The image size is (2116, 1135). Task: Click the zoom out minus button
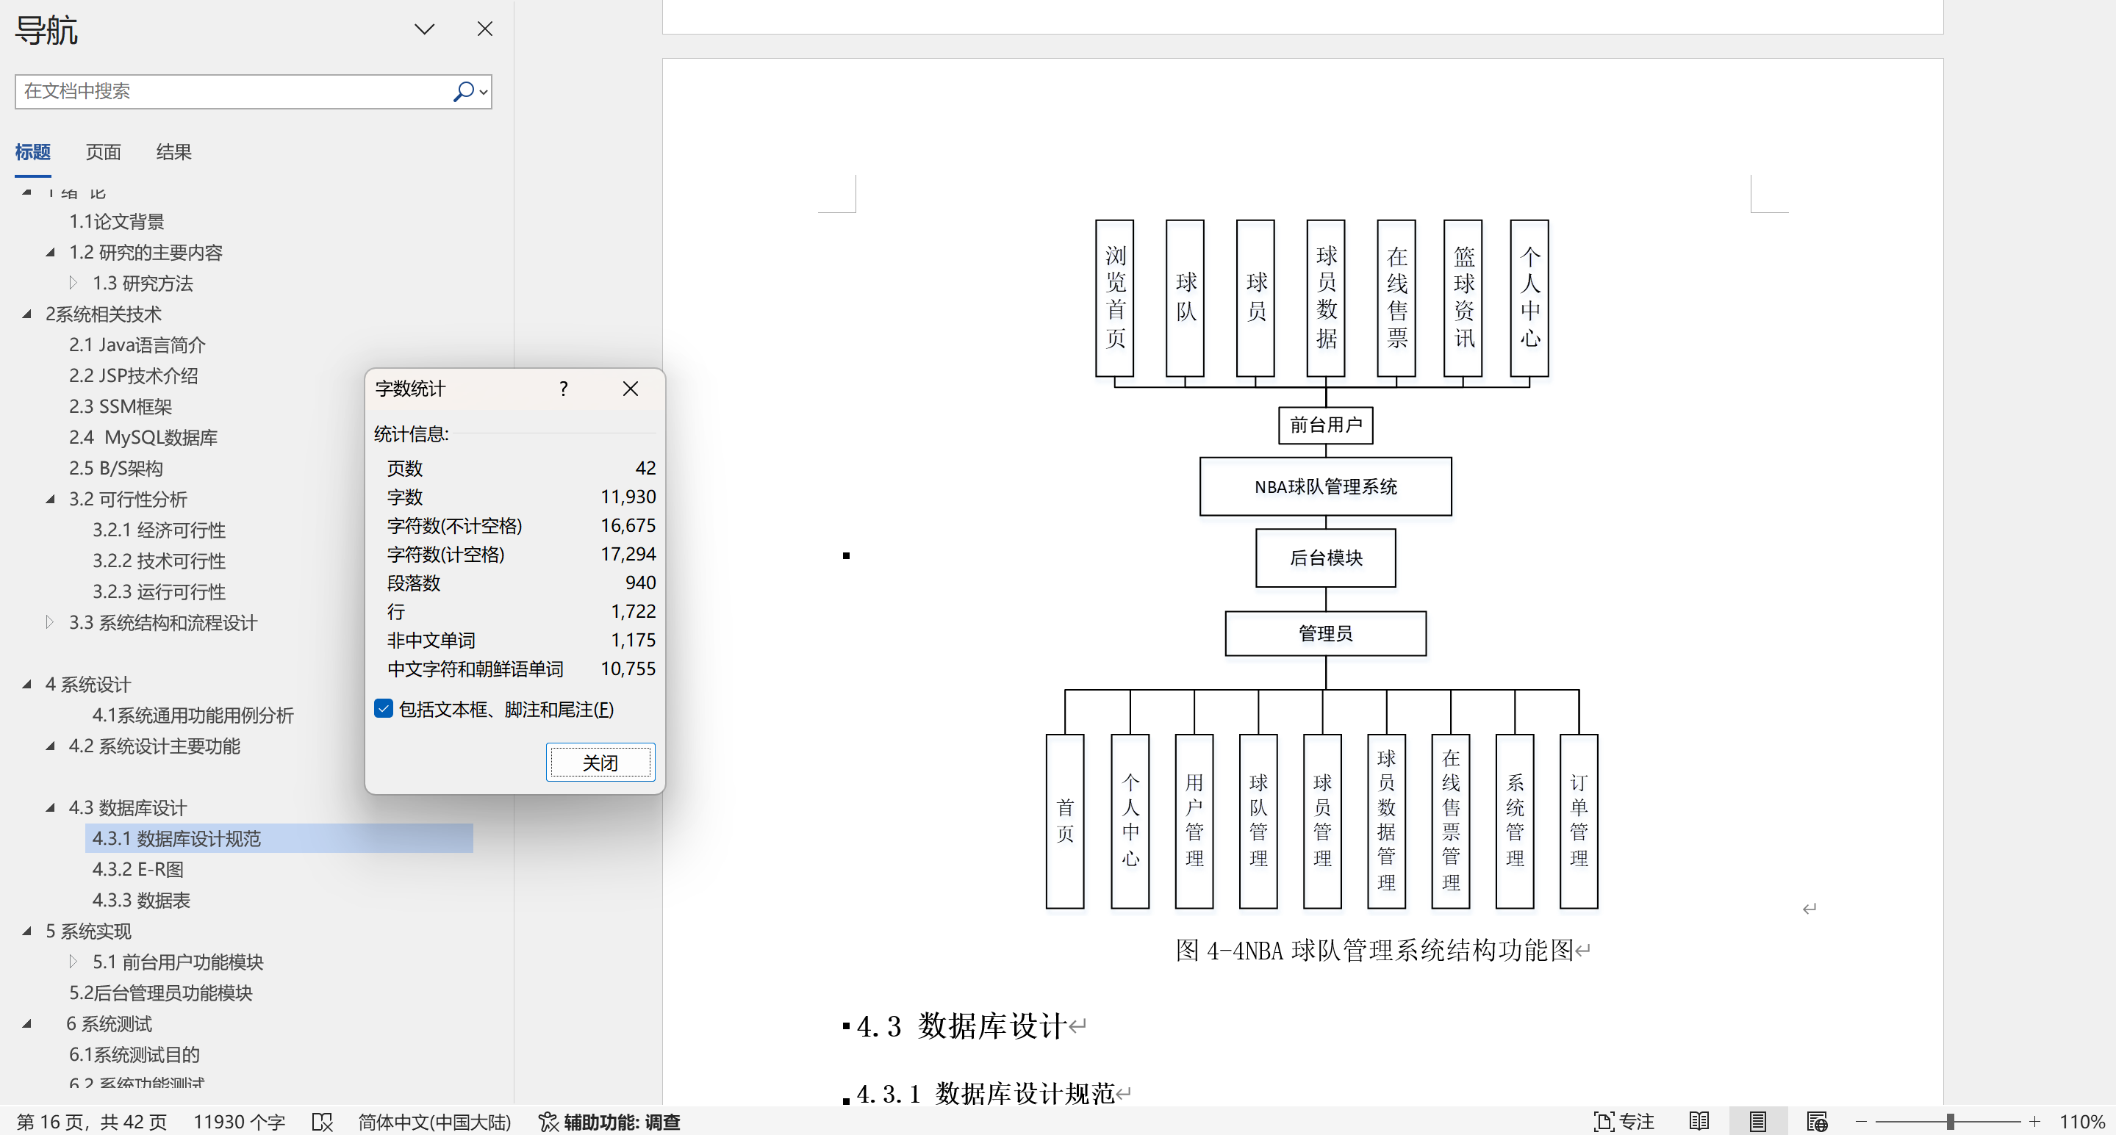[1860, 1122]
